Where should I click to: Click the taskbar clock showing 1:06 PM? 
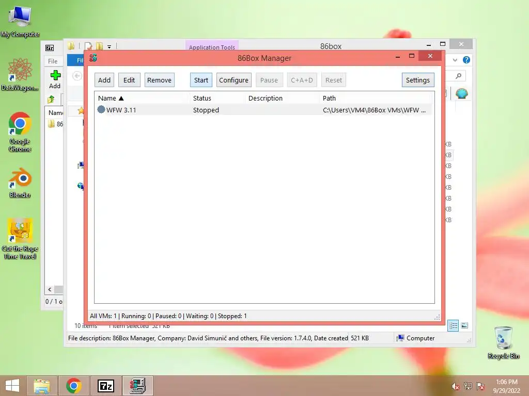[506, 386]
